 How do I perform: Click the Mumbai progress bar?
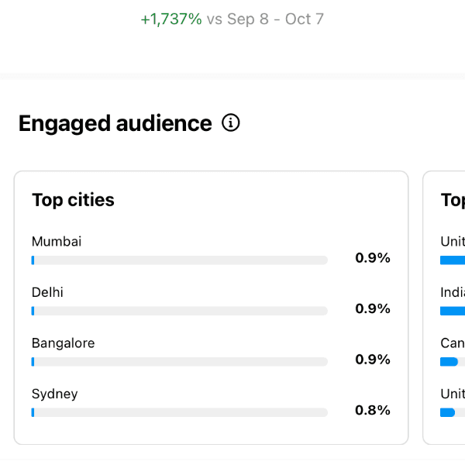(179, 260)
